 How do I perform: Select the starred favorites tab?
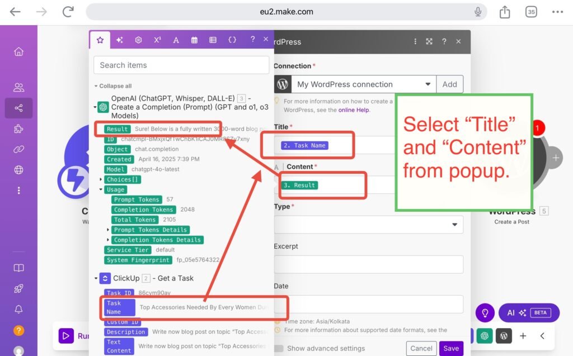click(100, 40)
